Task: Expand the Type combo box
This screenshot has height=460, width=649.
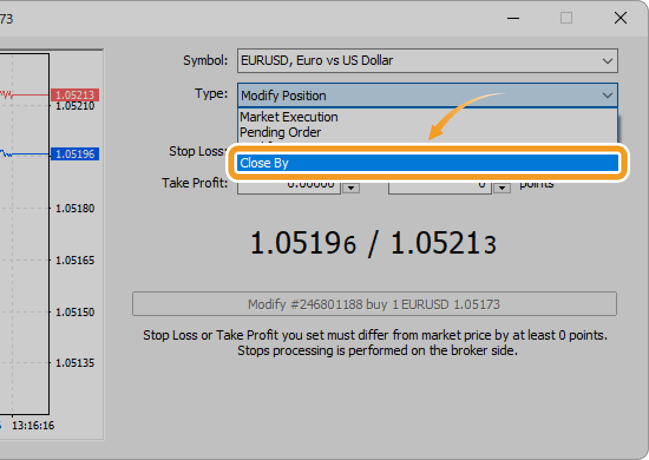Action: (608, 95)
